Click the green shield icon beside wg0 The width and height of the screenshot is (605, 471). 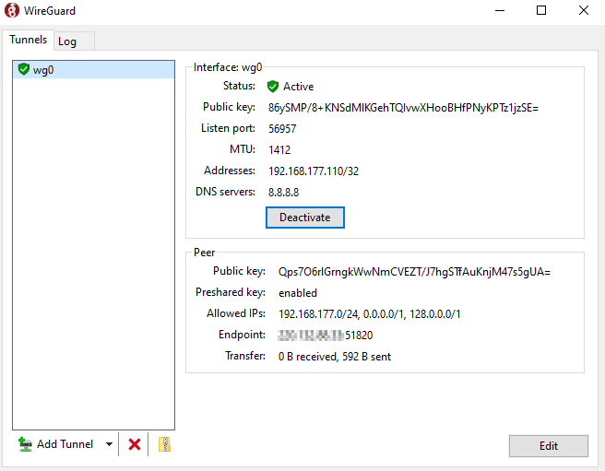point(24,70)
